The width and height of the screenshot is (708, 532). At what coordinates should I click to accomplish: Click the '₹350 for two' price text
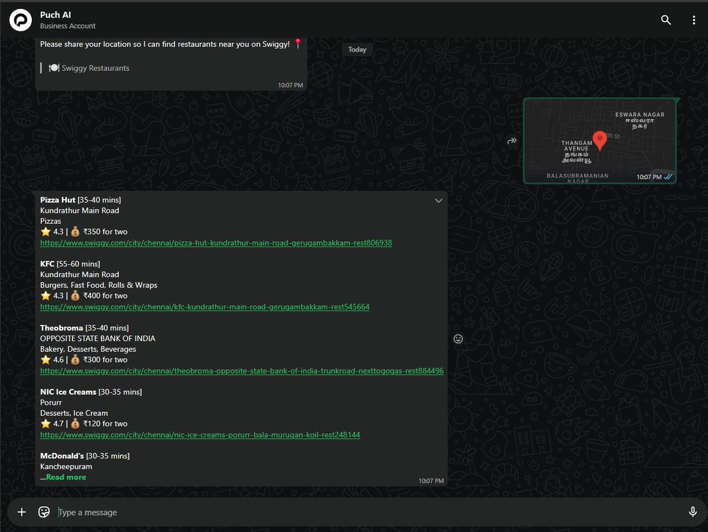click(x=105, y=232)
